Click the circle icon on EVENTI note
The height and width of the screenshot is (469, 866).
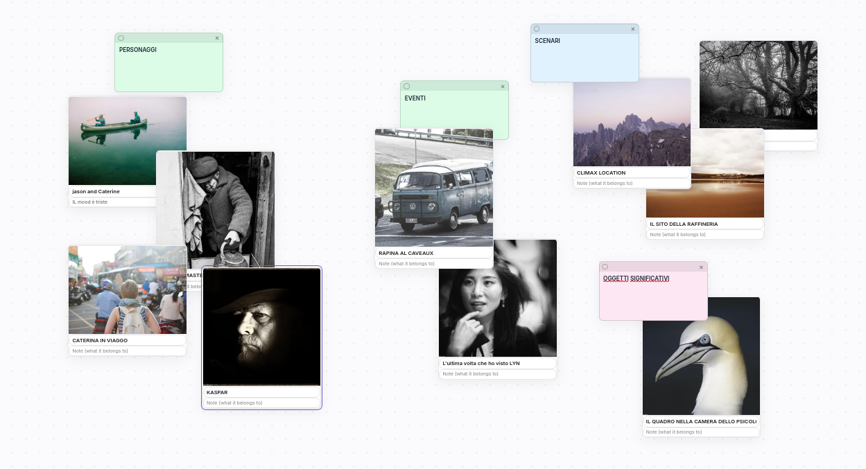(407, 87)
